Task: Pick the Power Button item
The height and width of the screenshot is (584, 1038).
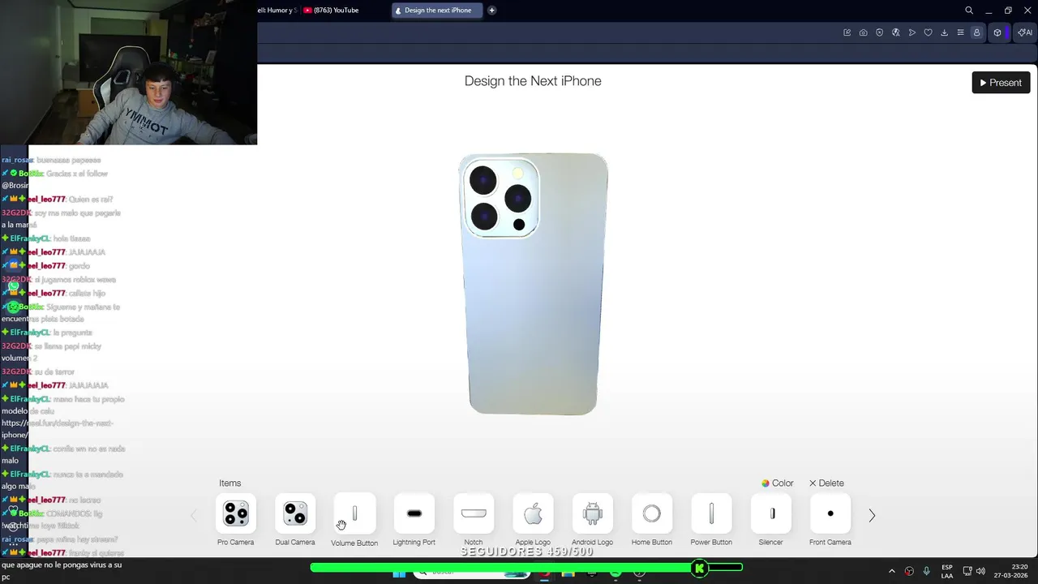Action: 711,513
